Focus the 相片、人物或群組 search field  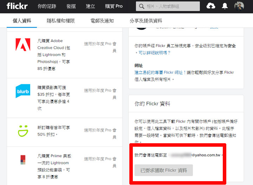(168, 6)
